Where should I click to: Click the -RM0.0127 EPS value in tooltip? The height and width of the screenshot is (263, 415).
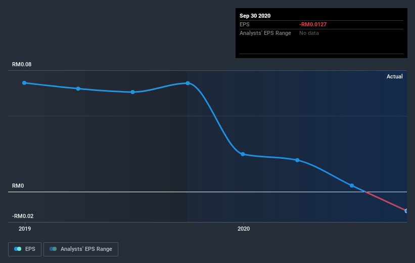click(313, 24)
